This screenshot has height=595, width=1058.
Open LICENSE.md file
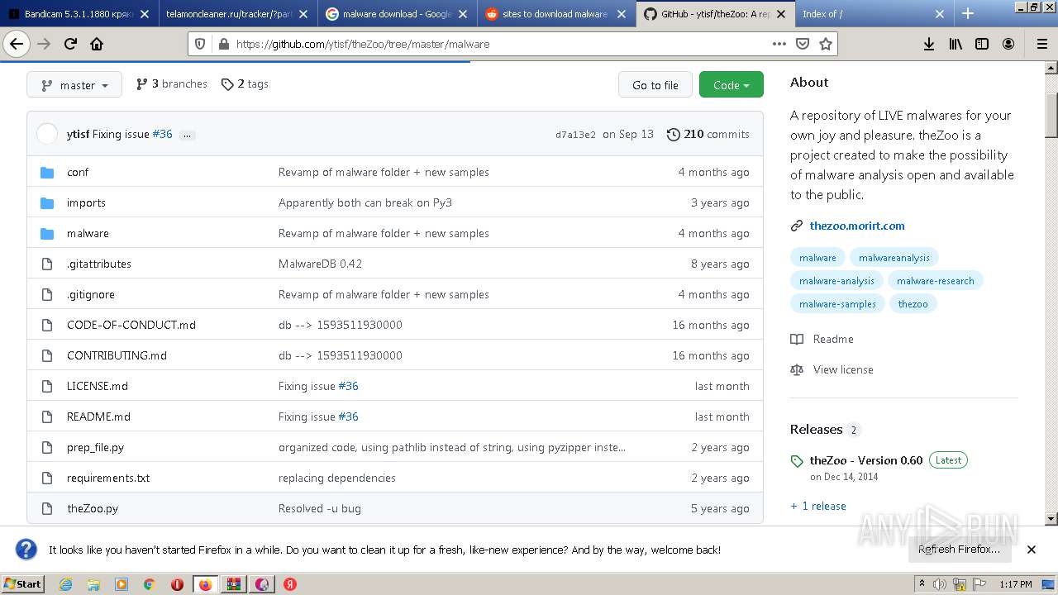[98, 386]
